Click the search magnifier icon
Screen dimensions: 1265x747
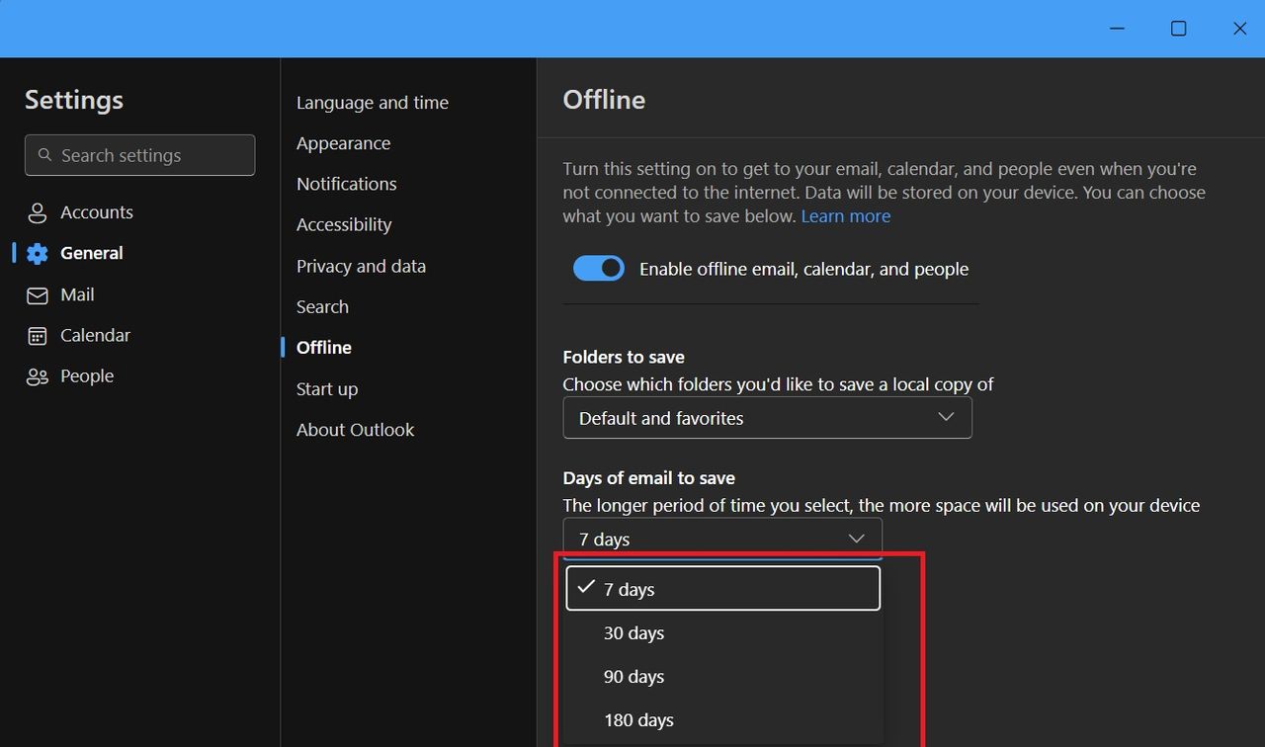(44, 155)
